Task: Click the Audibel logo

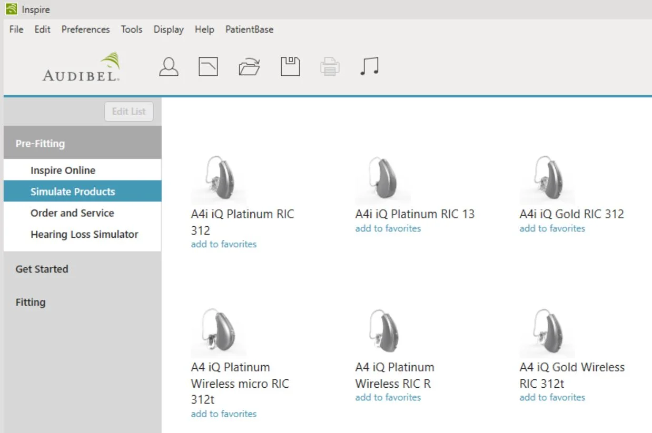Action: click(82, 67)
